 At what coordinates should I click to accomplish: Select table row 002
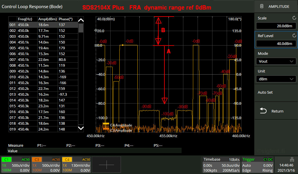(x=43, y=31)
